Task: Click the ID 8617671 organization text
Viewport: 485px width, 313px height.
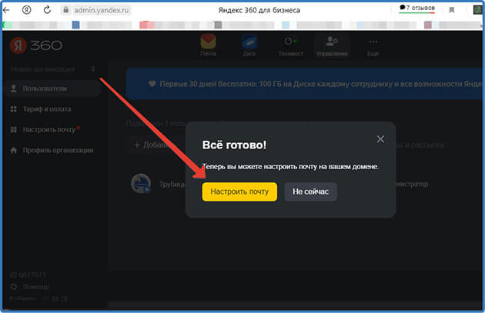Action: (x=28, y=275)
